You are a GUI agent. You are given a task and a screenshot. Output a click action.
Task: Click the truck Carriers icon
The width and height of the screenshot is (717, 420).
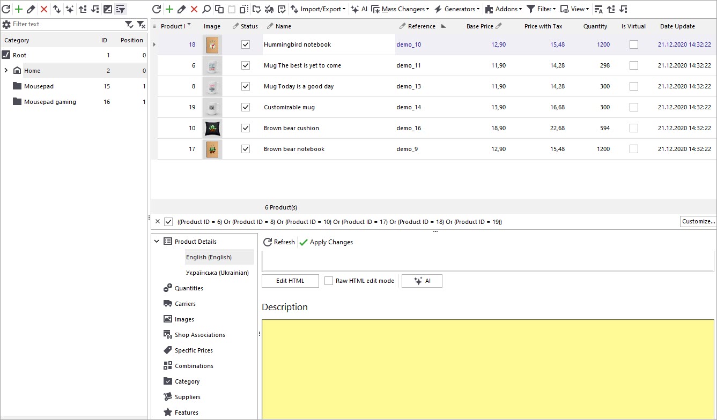[x=168, y=304]
